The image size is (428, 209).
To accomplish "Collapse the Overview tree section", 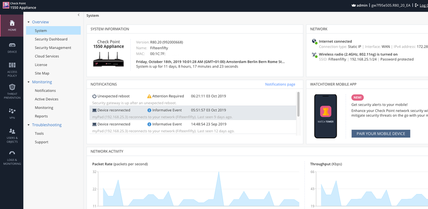I will tap(28, 22).
